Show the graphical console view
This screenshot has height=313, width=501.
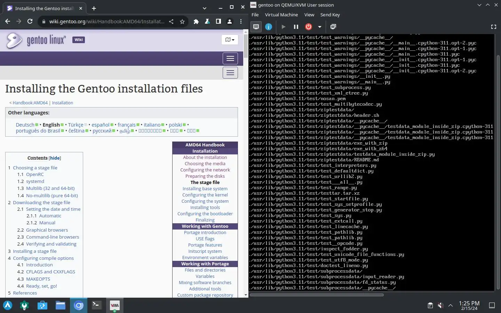tap(256, 27)
